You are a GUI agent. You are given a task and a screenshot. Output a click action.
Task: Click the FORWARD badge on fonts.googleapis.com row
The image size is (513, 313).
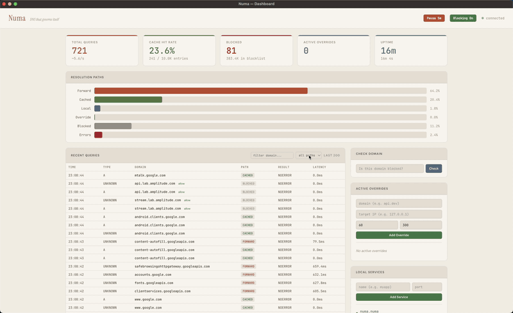(248, 283)
